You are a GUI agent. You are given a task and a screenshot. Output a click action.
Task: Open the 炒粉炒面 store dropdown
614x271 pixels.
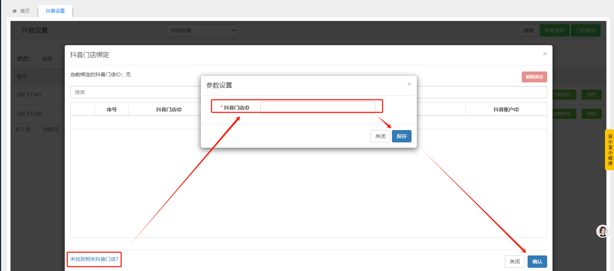click(x=201, y=30)
